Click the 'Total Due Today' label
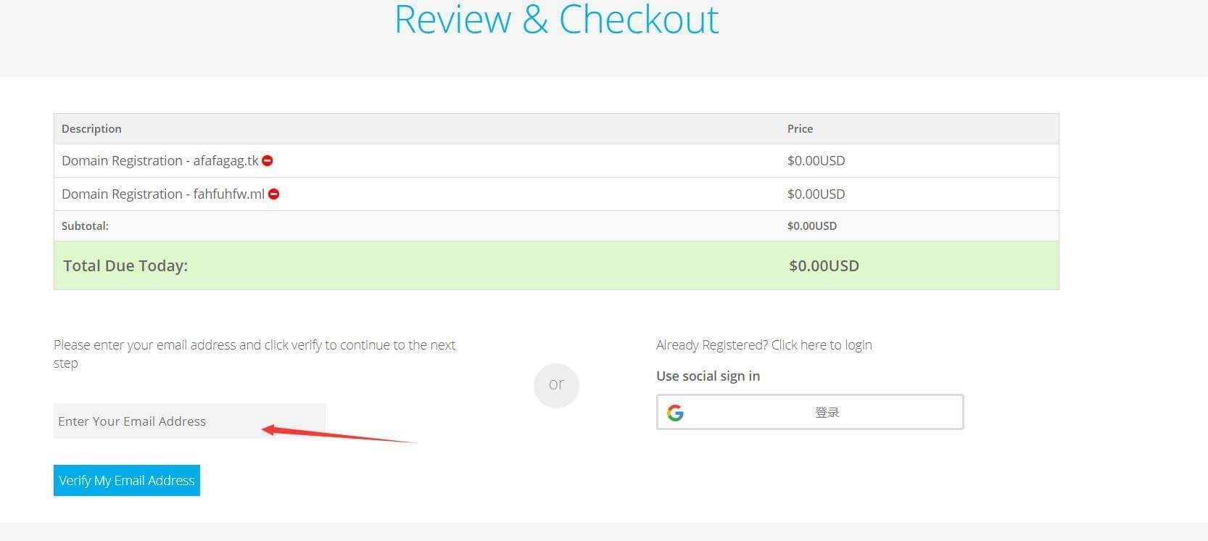 [125, 266]
